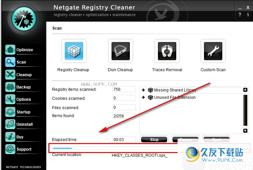Open the Startup section

[24, 112]
